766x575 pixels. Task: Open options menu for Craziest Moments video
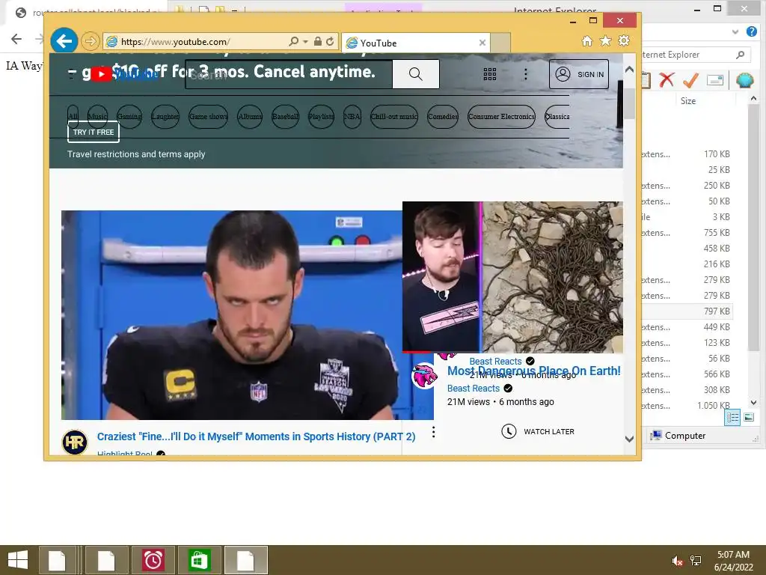[x=433, y=432]
